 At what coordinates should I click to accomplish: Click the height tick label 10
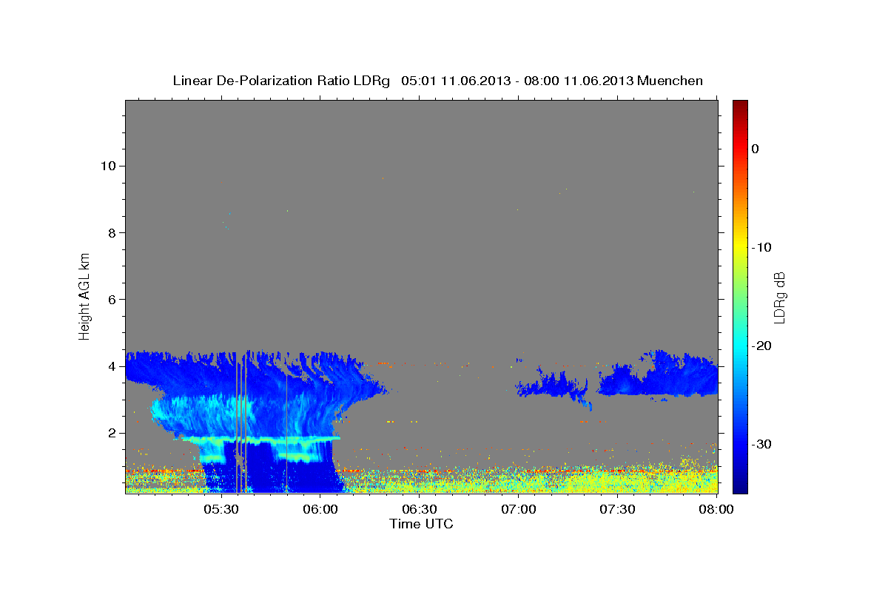(x=107, y=166)
